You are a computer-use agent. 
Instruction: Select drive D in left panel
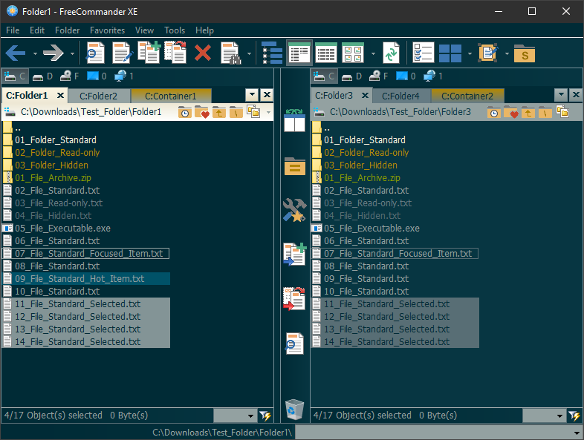(x=42, y=76)
